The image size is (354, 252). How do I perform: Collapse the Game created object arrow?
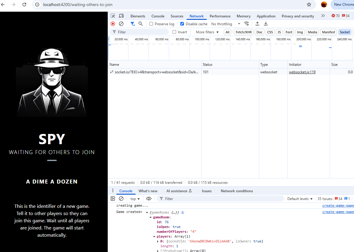click(x=147, y=212)
